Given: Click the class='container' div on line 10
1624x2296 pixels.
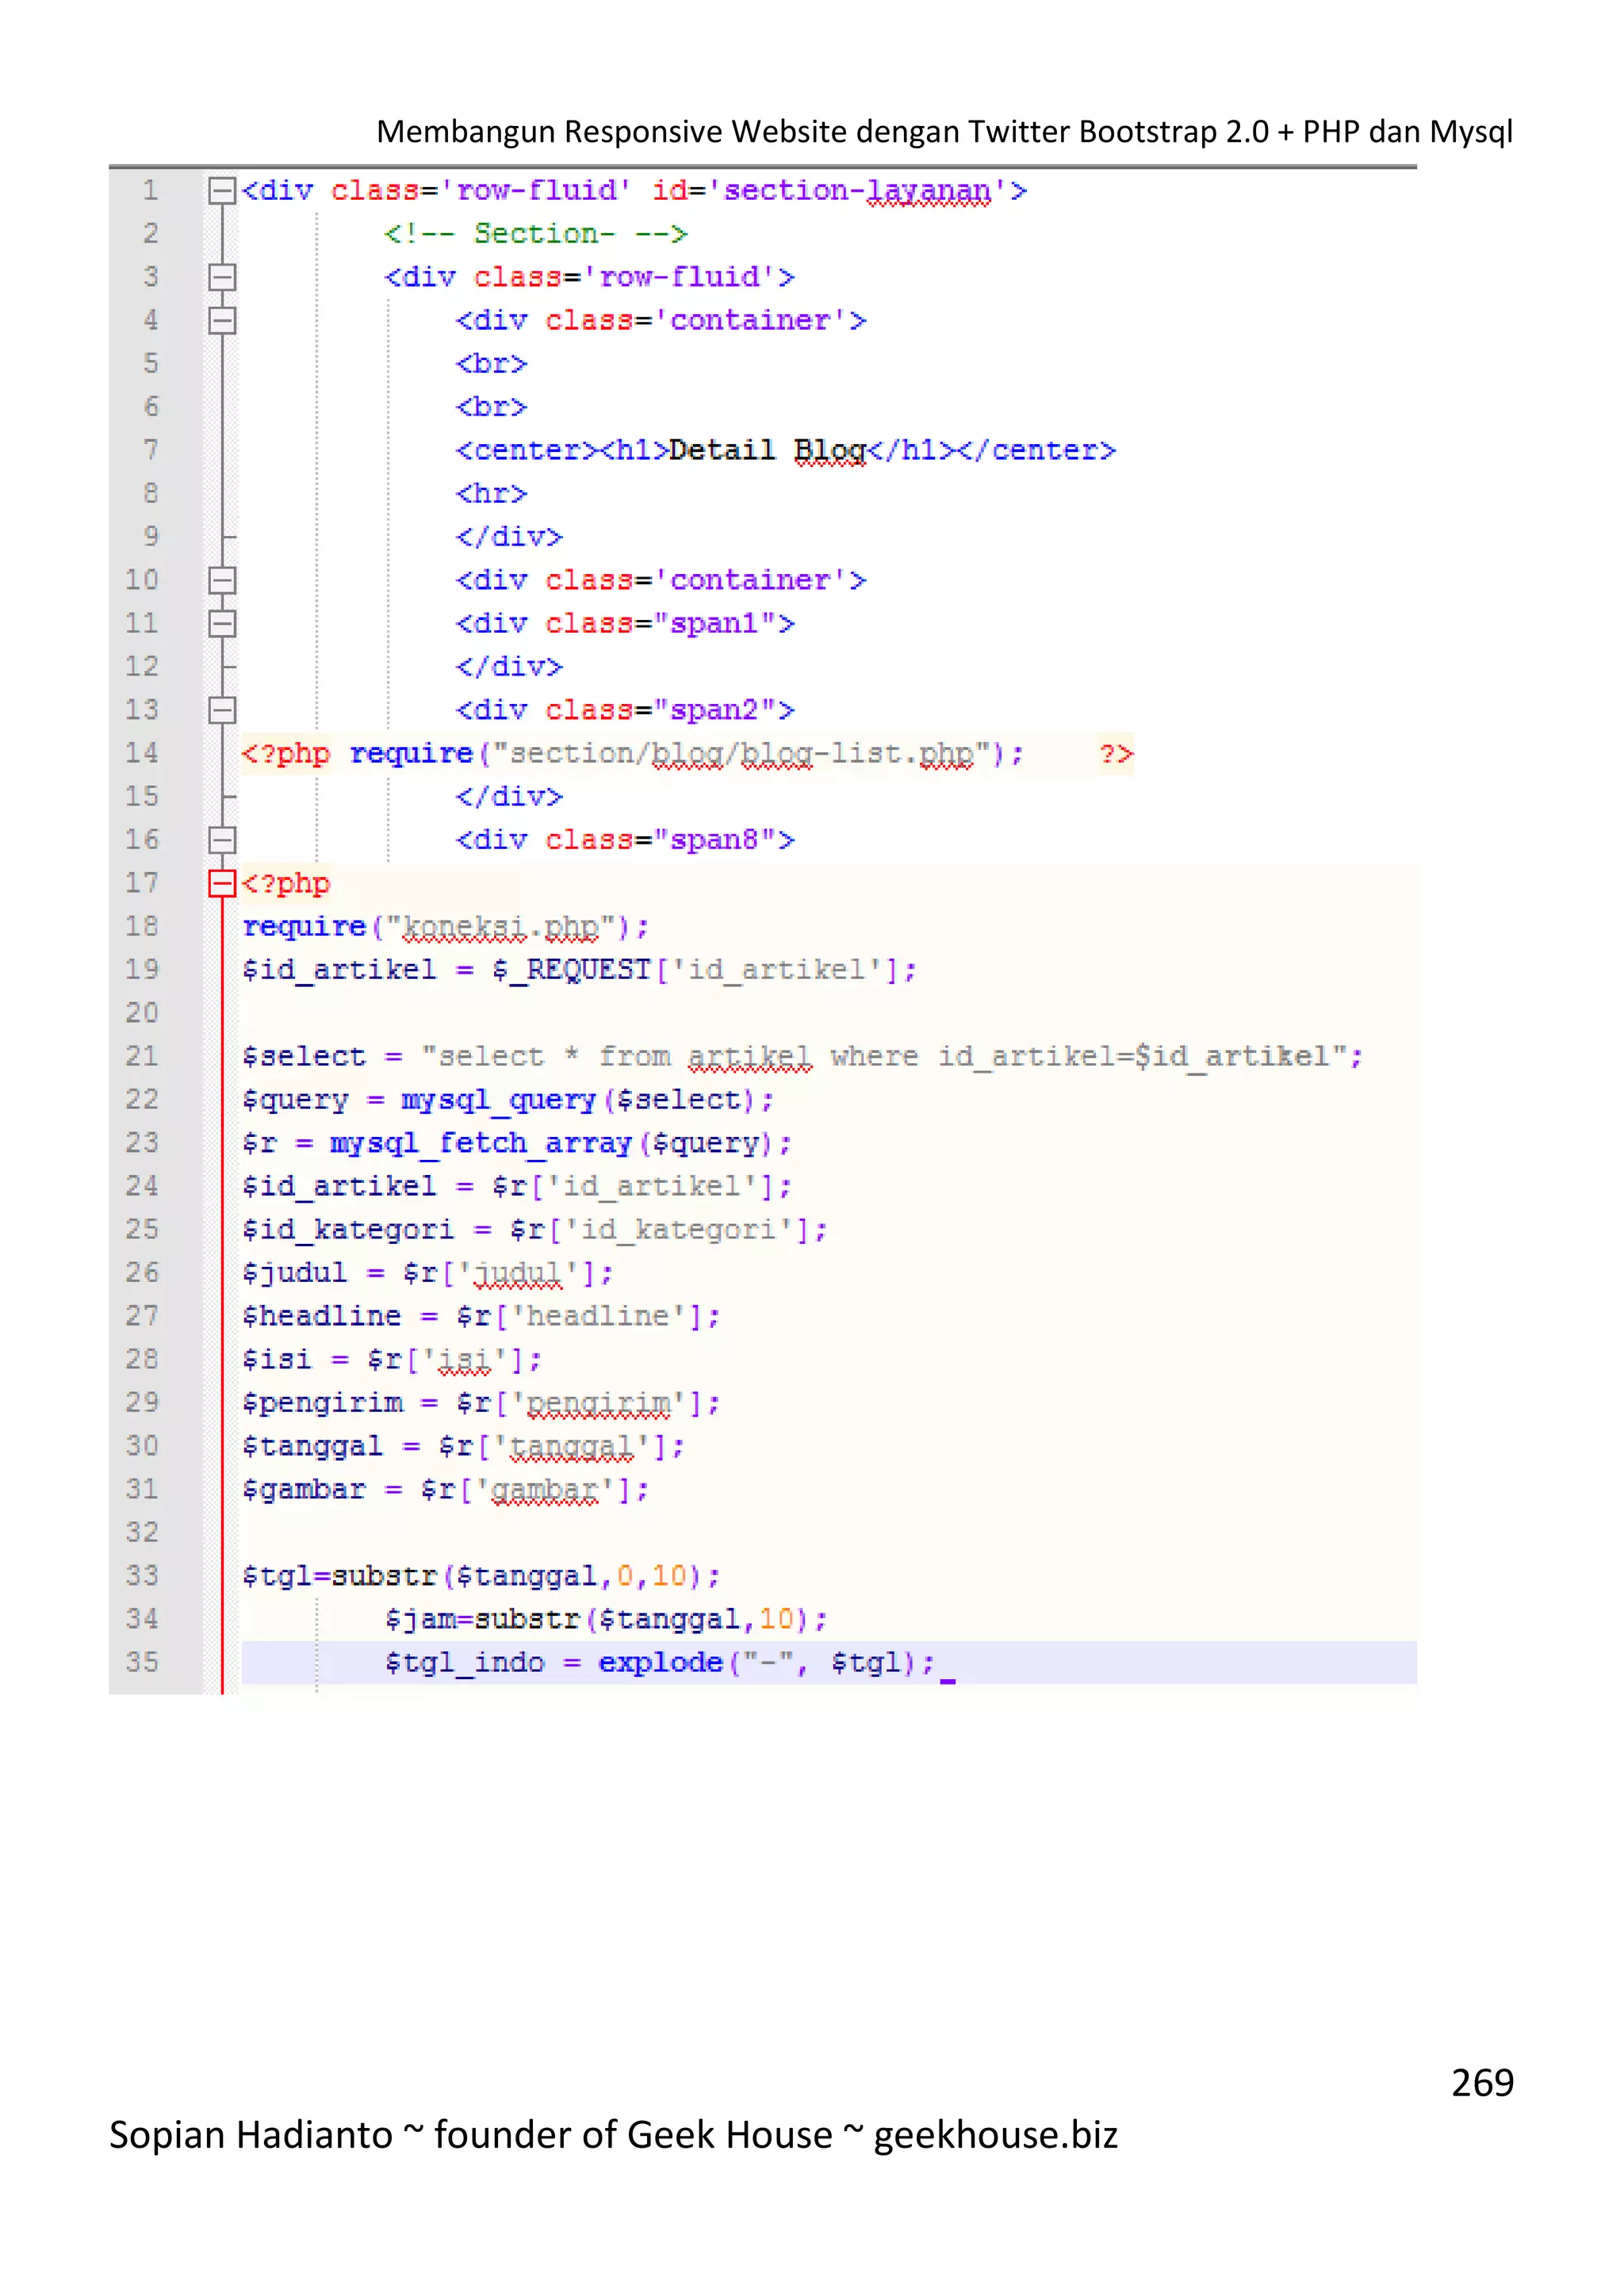Looking at the screenshot, I should [x=661, y=580].
